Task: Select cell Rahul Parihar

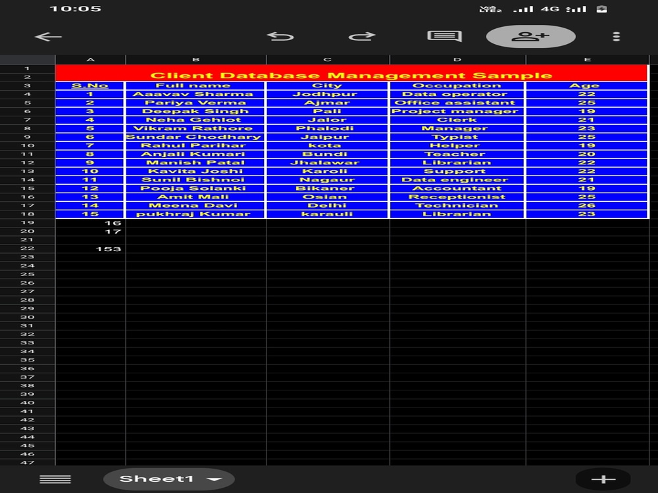Action: (195, 145)
